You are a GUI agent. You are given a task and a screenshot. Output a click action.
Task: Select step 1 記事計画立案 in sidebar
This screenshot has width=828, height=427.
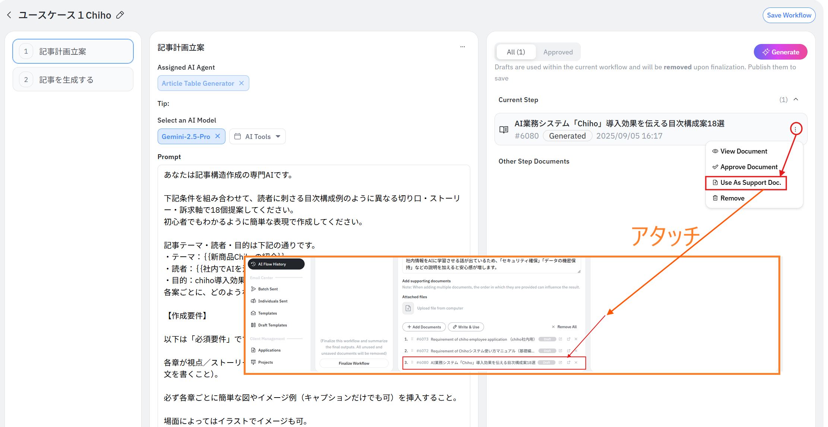(73, 51)
